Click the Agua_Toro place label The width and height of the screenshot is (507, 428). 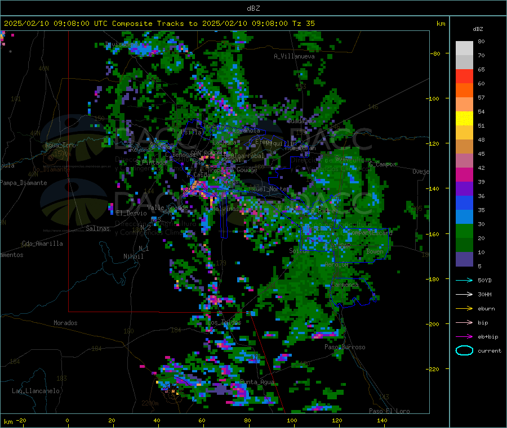(x=60, y=145)
